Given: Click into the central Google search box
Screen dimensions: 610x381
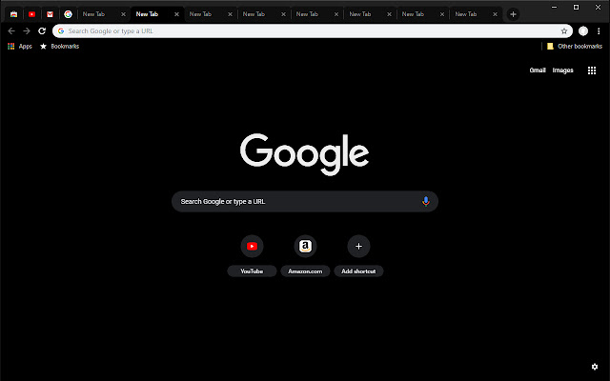Looking at the screenshot, I should click(x=305, y=201).
